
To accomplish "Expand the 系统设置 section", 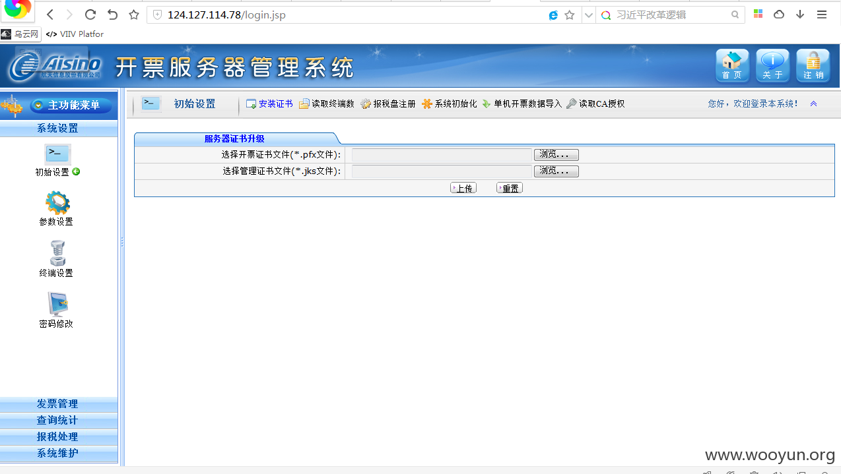I will [x=59, y=129].
